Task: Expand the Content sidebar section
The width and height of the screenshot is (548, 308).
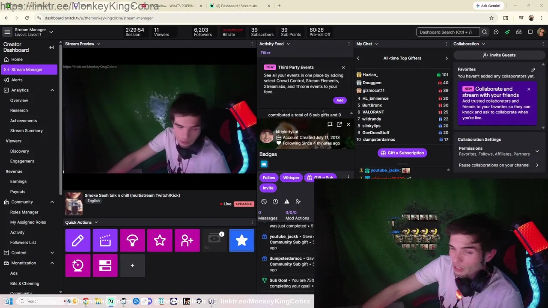Action: pos(52,253)
